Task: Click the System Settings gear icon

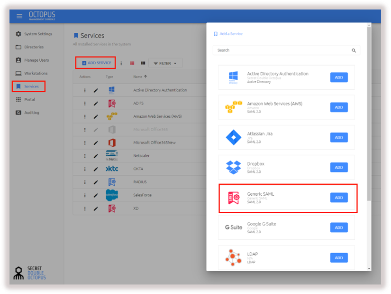Action: tap(18, 34)
